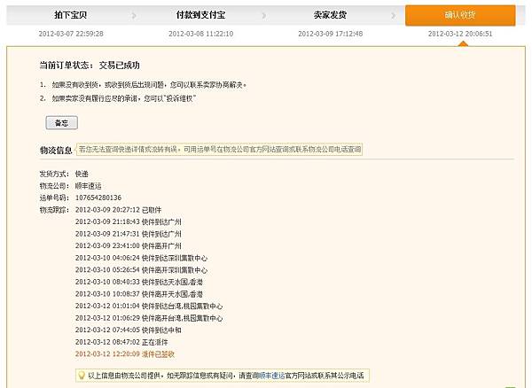Click the 20:27:12 已取件 tracking entry
Viewport: 532px width, 388px height.
pyautogui.click(x=119, y=210)
